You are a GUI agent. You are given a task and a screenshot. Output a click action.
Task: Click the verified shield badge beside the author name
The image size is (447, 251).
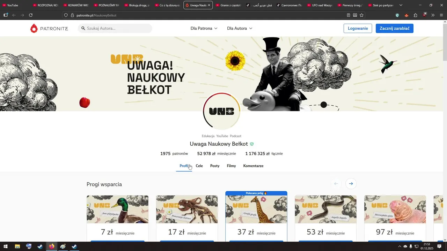(x=252, y=144)
